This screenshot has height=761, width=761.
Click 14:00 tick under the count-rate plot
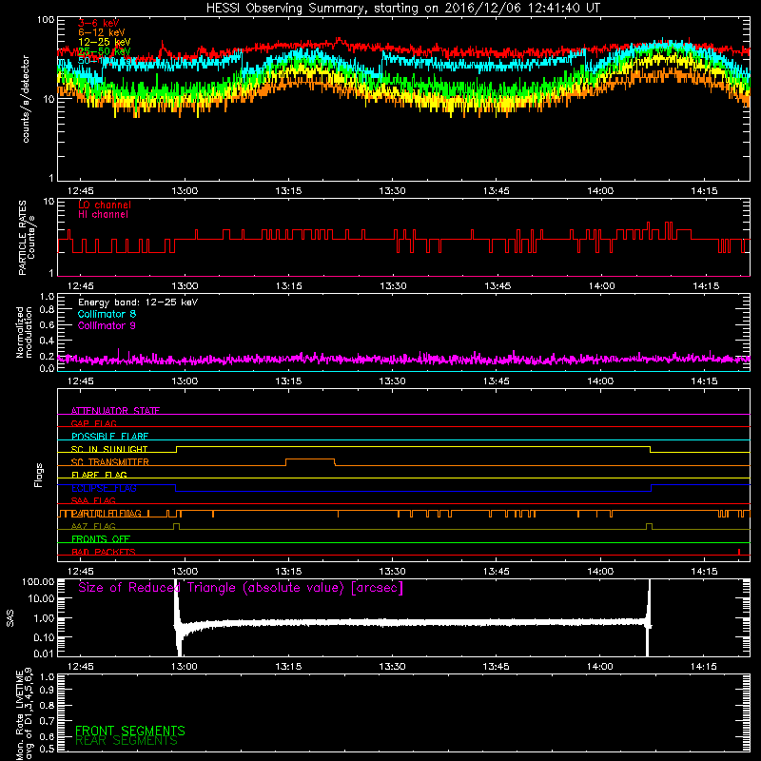coord(600,191)
